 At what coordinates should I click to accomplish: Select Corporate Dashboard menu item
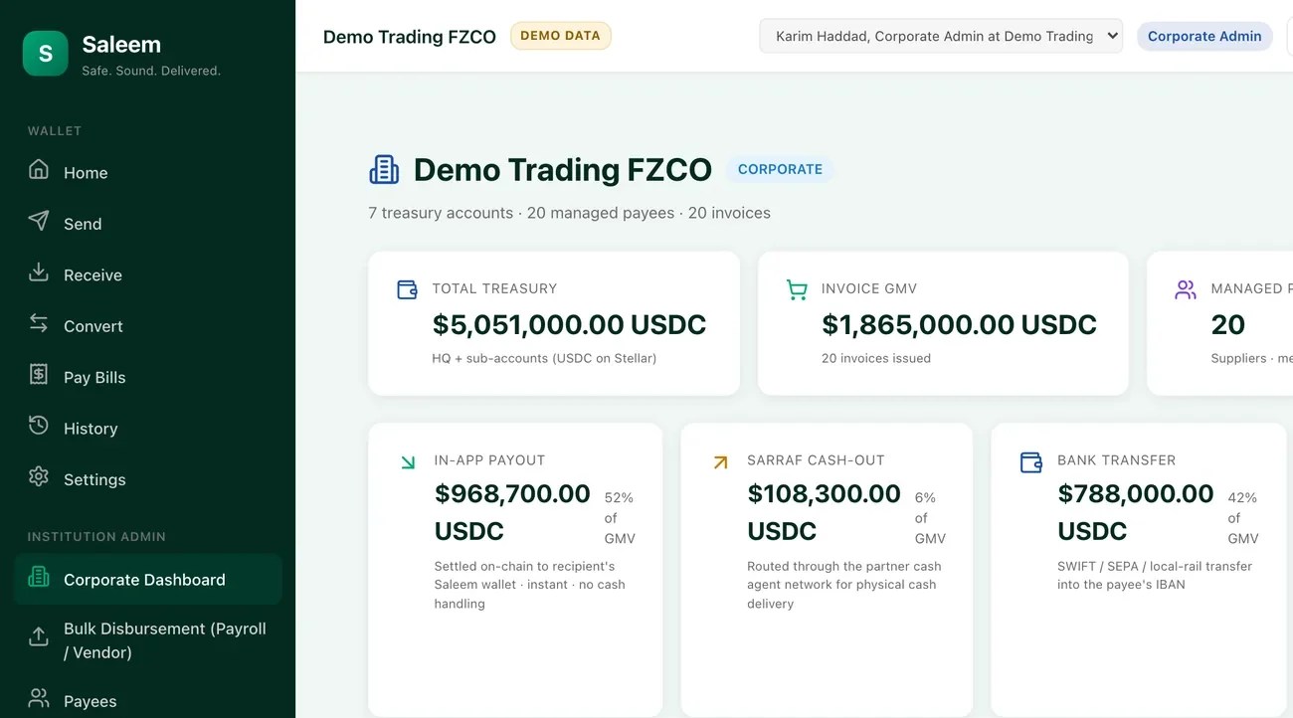pos(148,580)
